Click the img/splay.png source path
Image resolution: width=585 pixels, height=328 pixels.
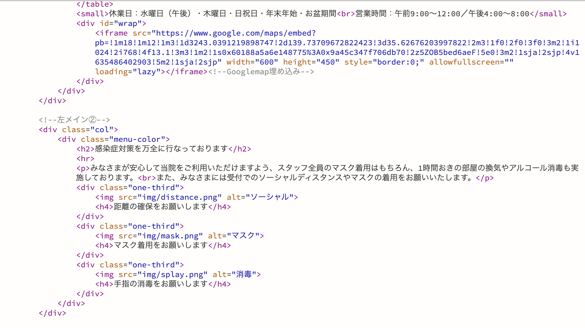(173, 275)
